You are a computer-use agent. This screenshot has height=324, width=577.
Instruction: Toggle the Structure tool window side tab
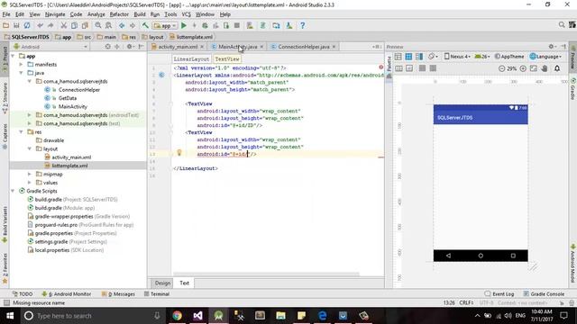[x=5, y=98]
